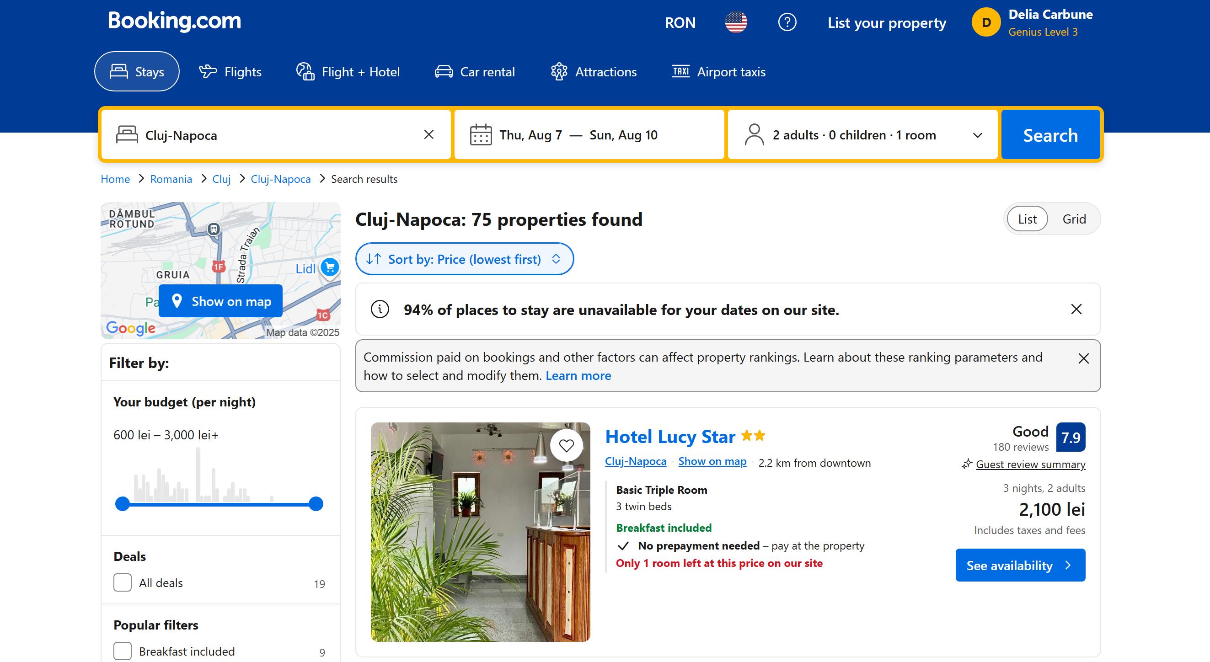Open the Car rental tab
The image size is (1210, 662).
click(474, 71)
